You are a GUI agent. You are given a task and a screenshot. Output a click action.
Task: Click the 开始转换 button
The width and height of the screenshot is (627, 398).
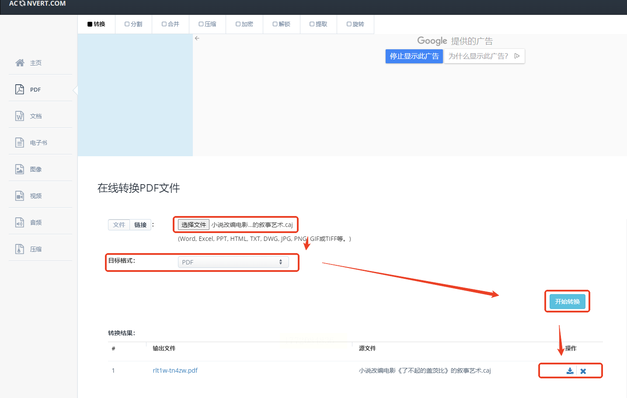567,302
